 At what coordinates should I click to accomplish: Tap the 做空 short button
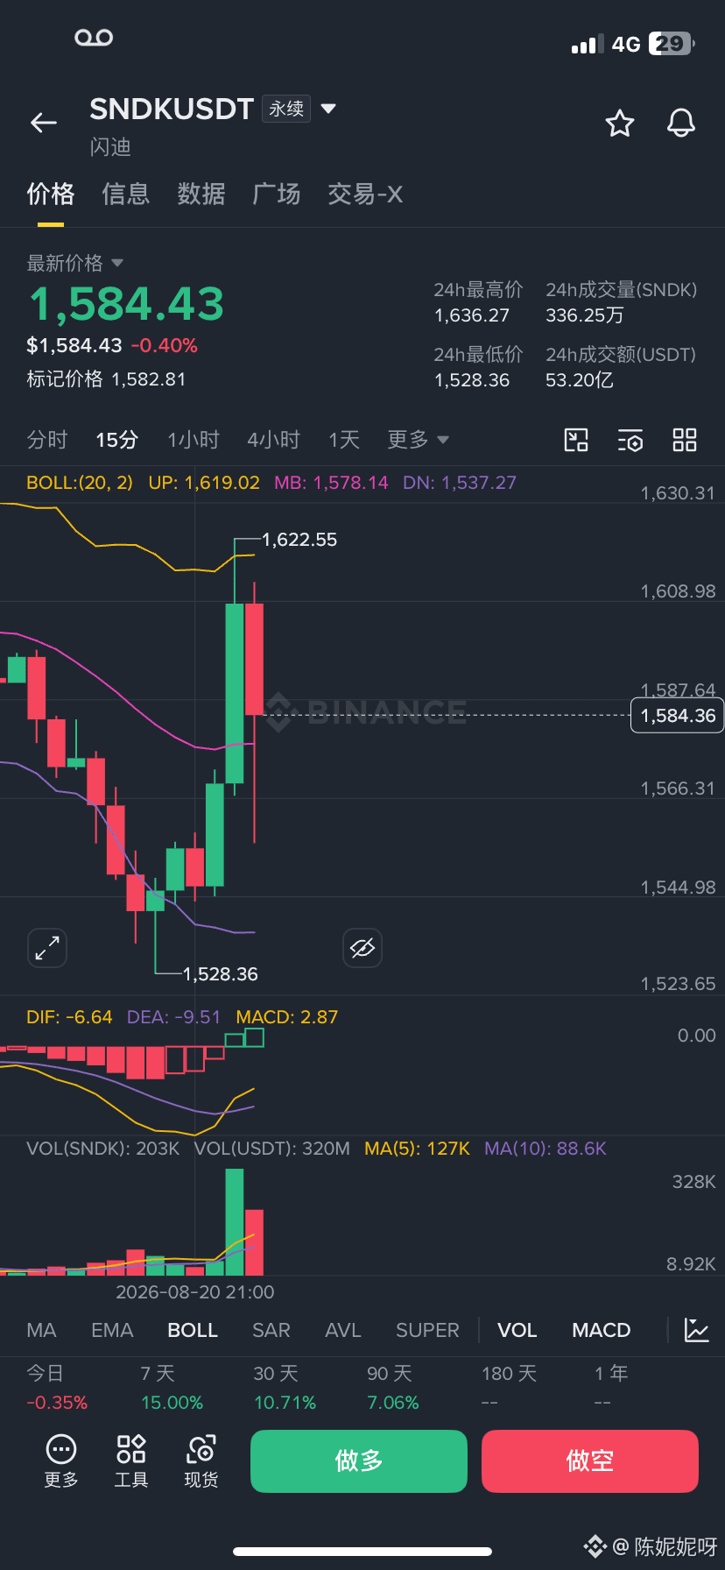point(590,1460)
